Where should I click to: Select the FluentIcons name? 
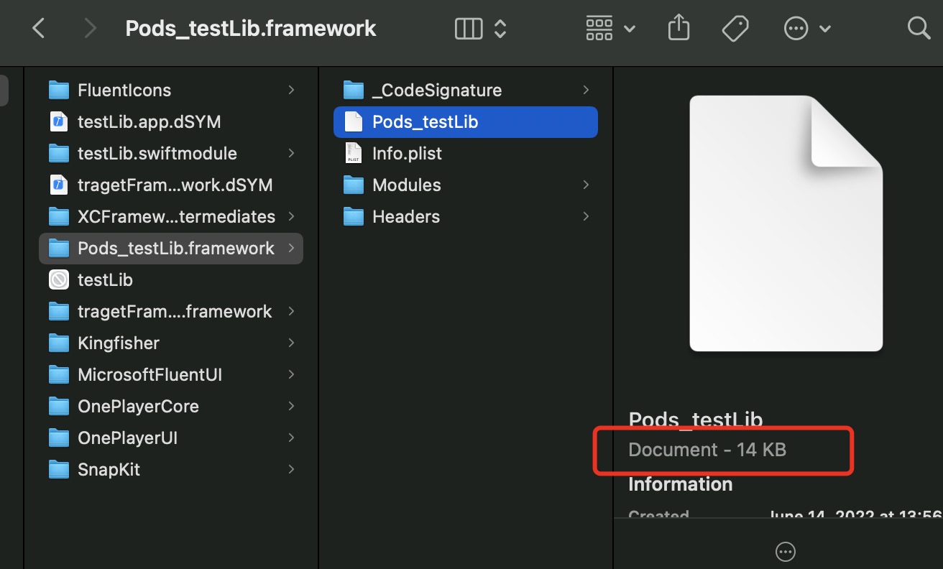(x=124, y=91)
